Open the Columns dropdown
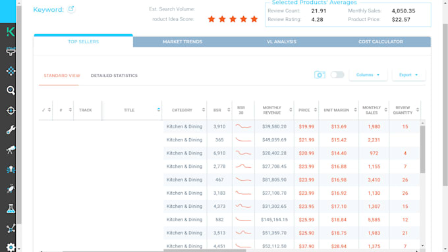This screenshot has width=448, height=252. (368, 75)
